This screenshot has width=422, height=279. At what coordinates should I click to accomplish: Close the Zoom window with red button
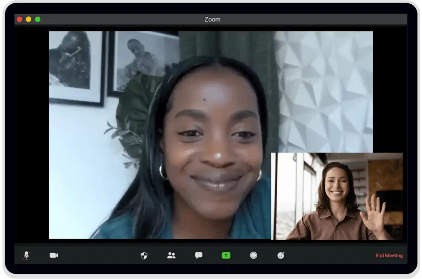point(19,19)
